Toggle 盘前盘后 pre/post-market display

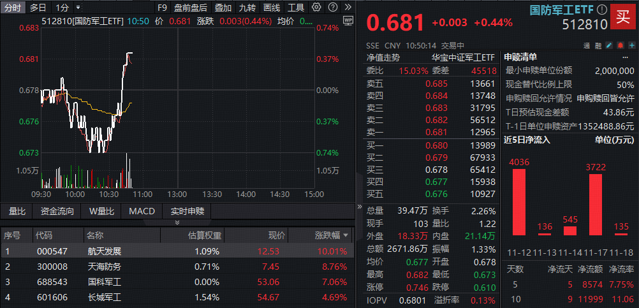pos(191,8)
